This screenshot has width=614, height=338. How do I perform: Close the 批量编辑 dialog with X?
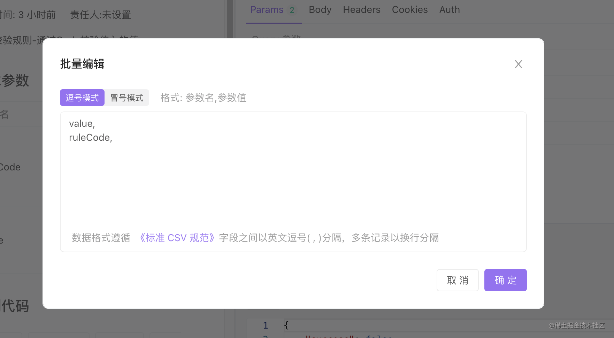point(518,64)
